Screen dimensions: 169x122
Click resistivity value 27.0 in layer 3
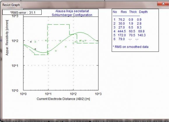pos(122,27)
